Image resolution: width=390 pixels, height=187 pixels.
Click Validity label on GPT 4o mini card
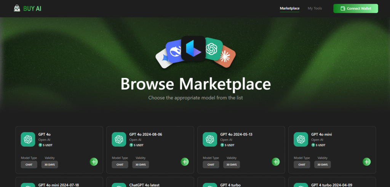pos(323,158)
